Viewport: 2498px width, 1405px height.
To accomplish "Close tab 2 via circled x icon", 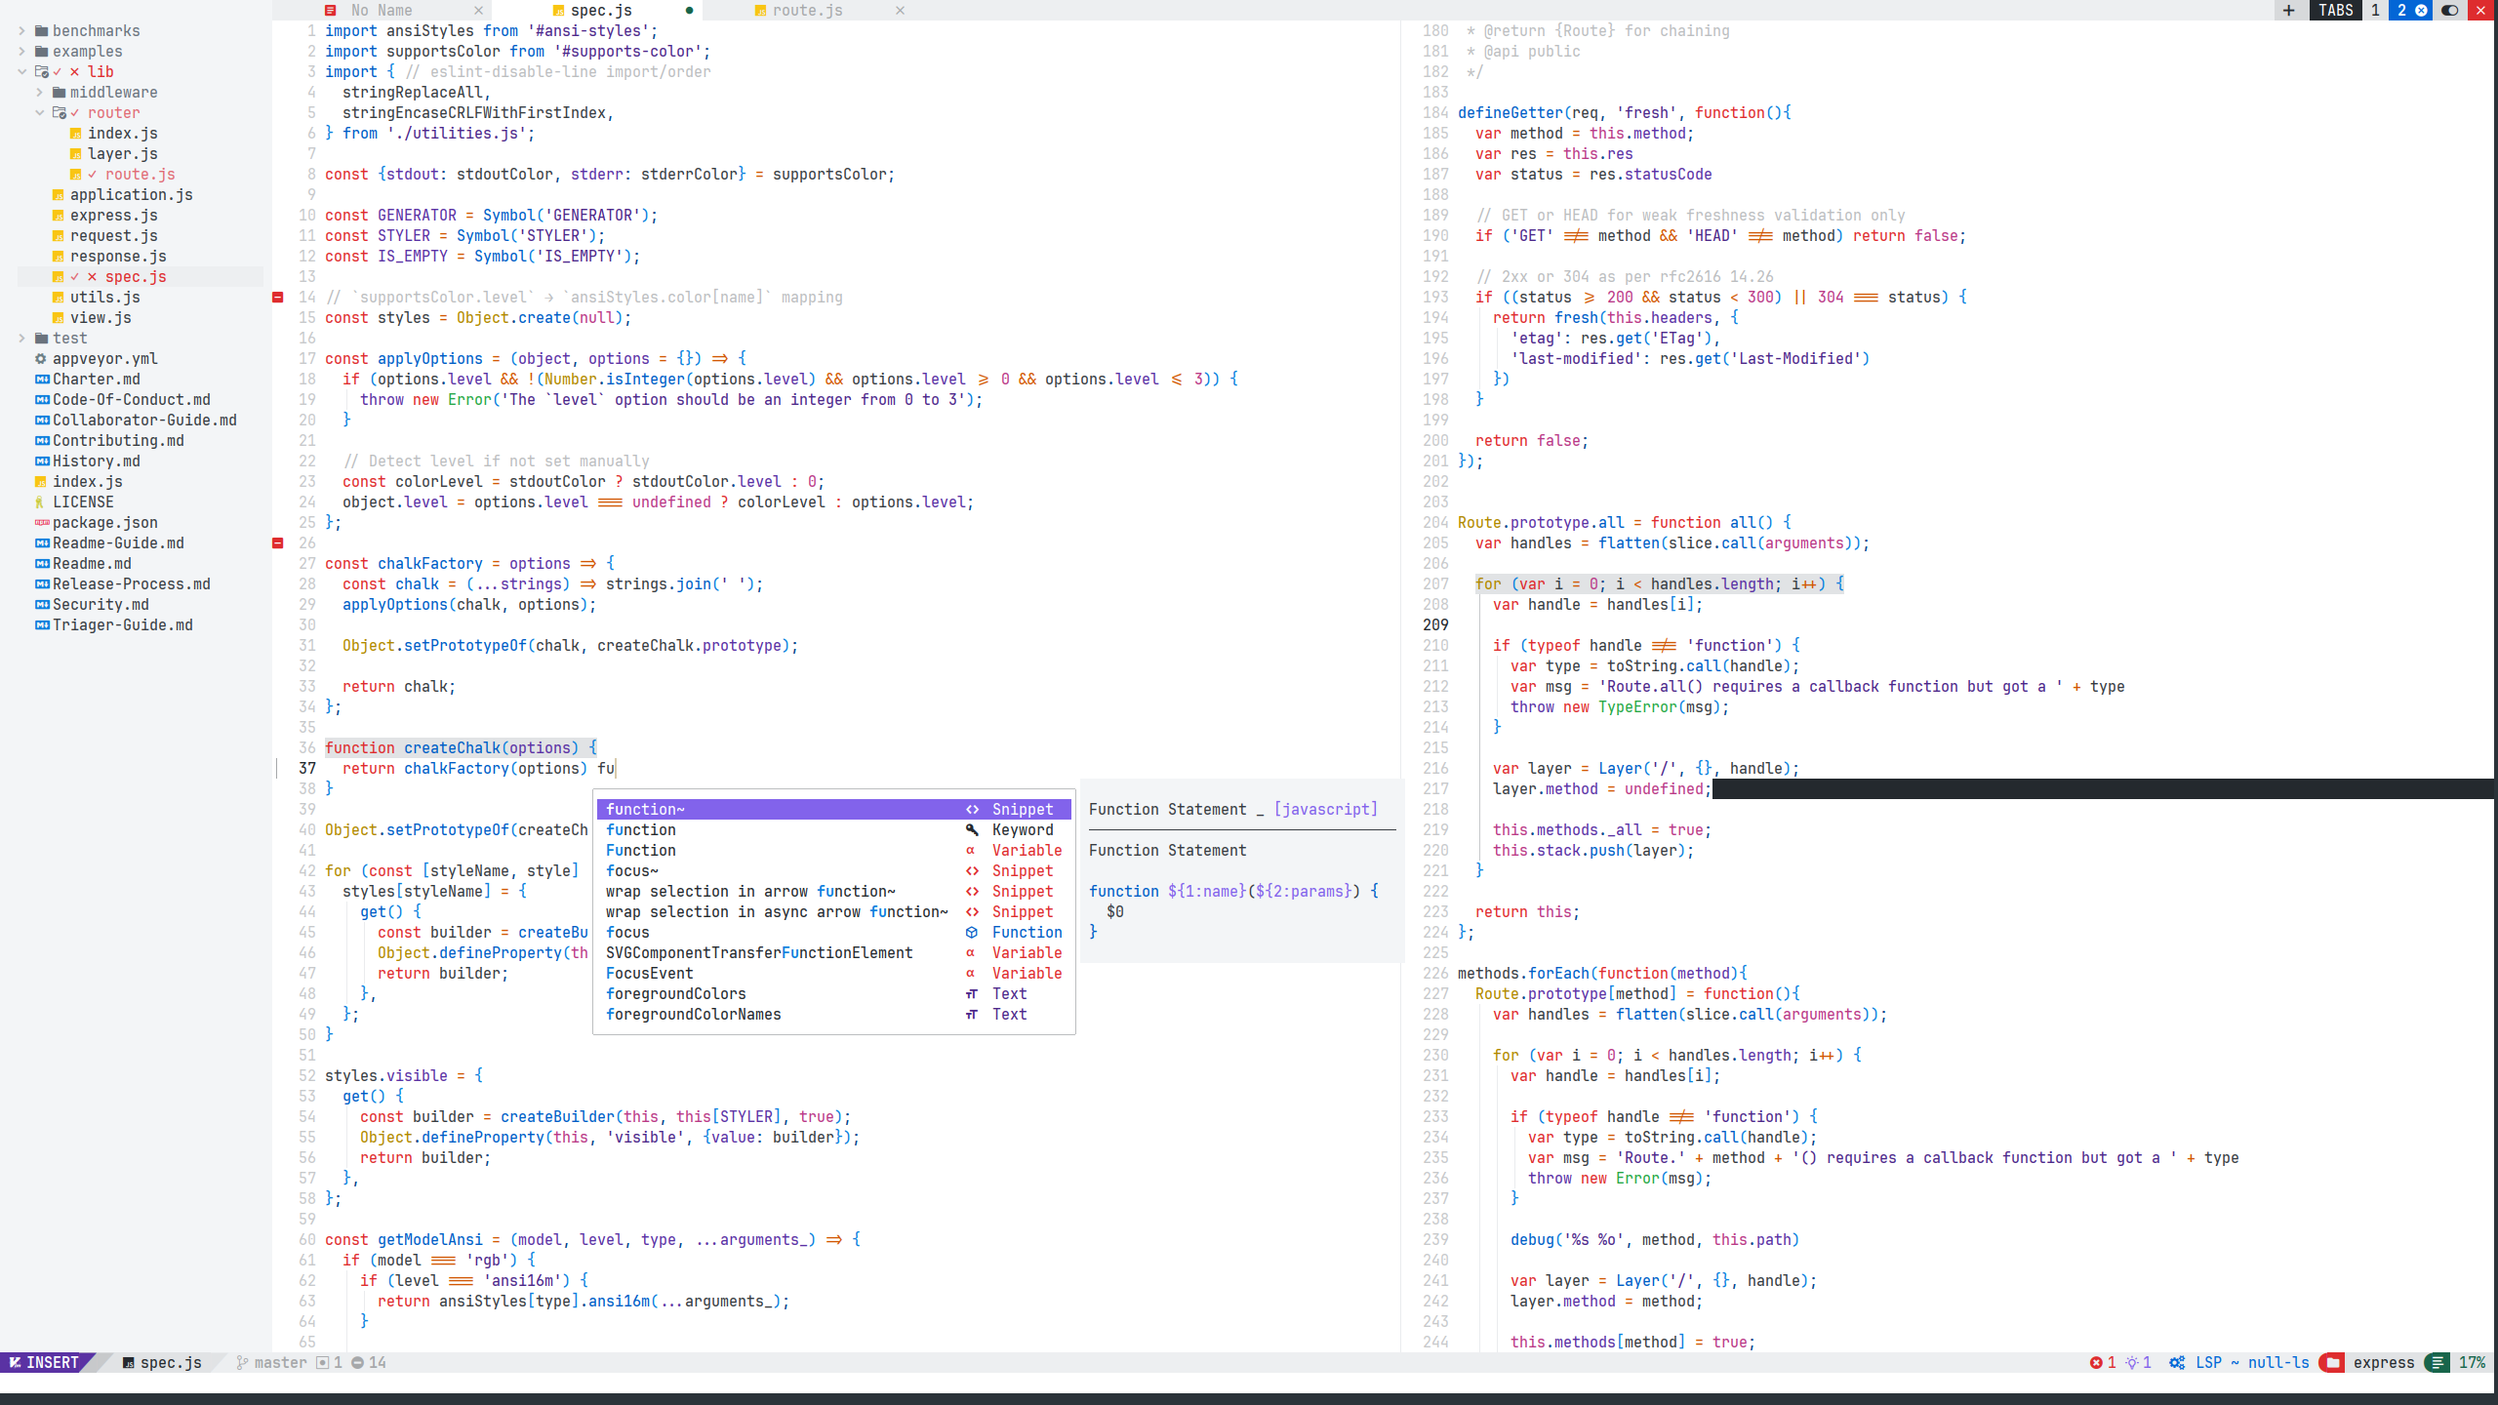I will click(x=2421, y=10).
